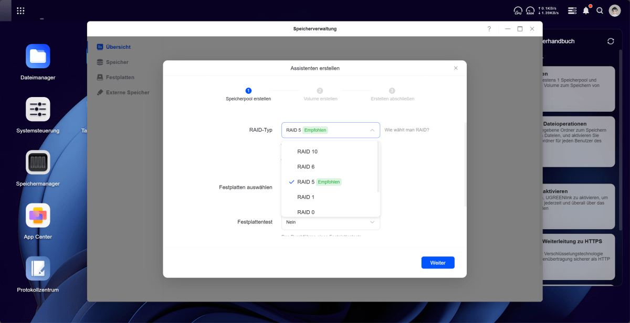Choose RAID 1 from the list
This screenshot has width=630, height=323.
[x=331, y=197]
